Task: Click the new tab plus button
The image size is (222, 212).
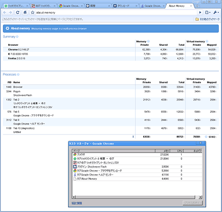Action: tap(197, 6)
